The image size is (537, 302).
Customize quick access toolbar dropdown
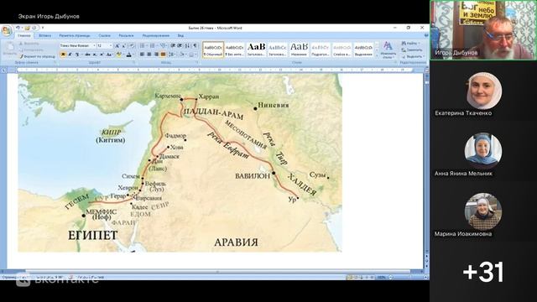(x=43, y=28)
